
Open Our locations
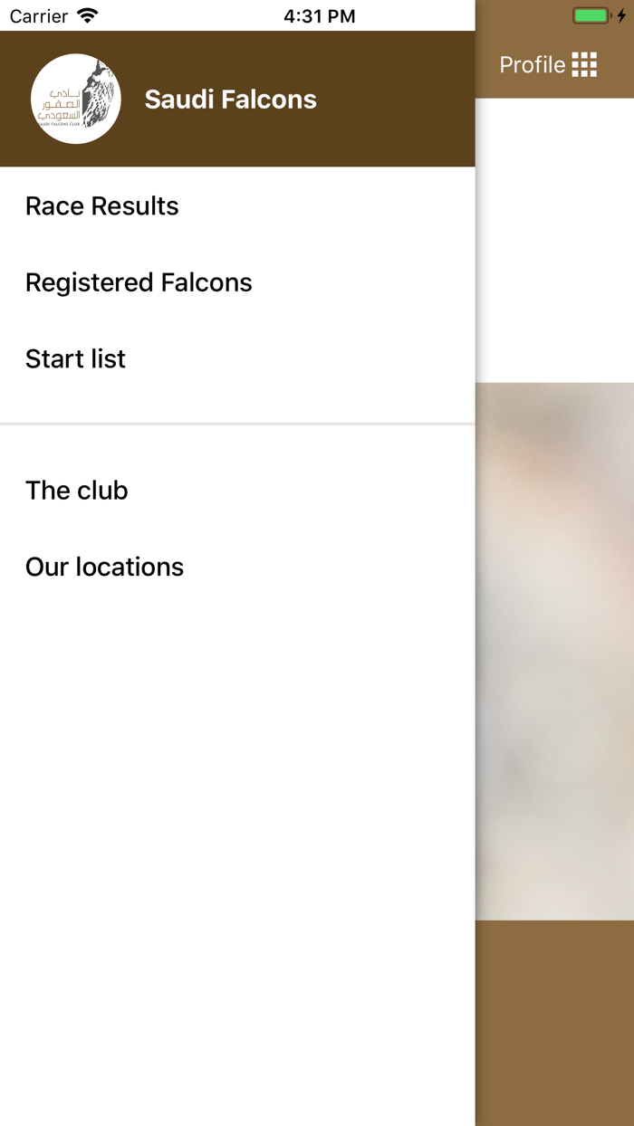coord(104,567)
